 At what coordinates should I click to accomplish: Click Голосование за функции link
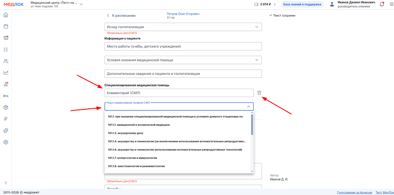(355, 193)
